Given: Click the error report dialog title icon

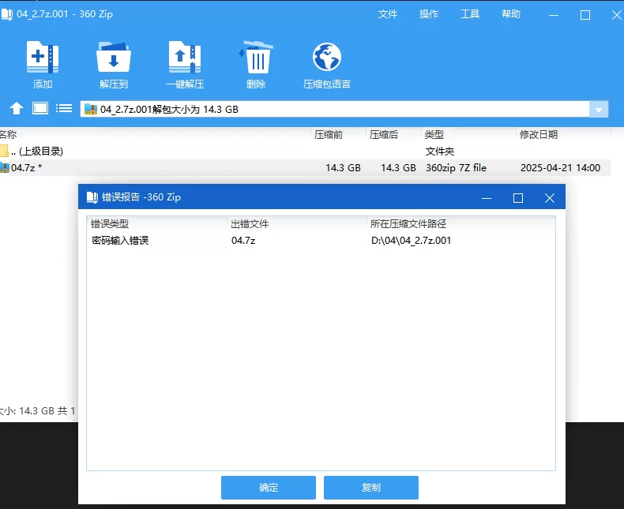Looking at the screenshot, I should click(x=92, y=197).
